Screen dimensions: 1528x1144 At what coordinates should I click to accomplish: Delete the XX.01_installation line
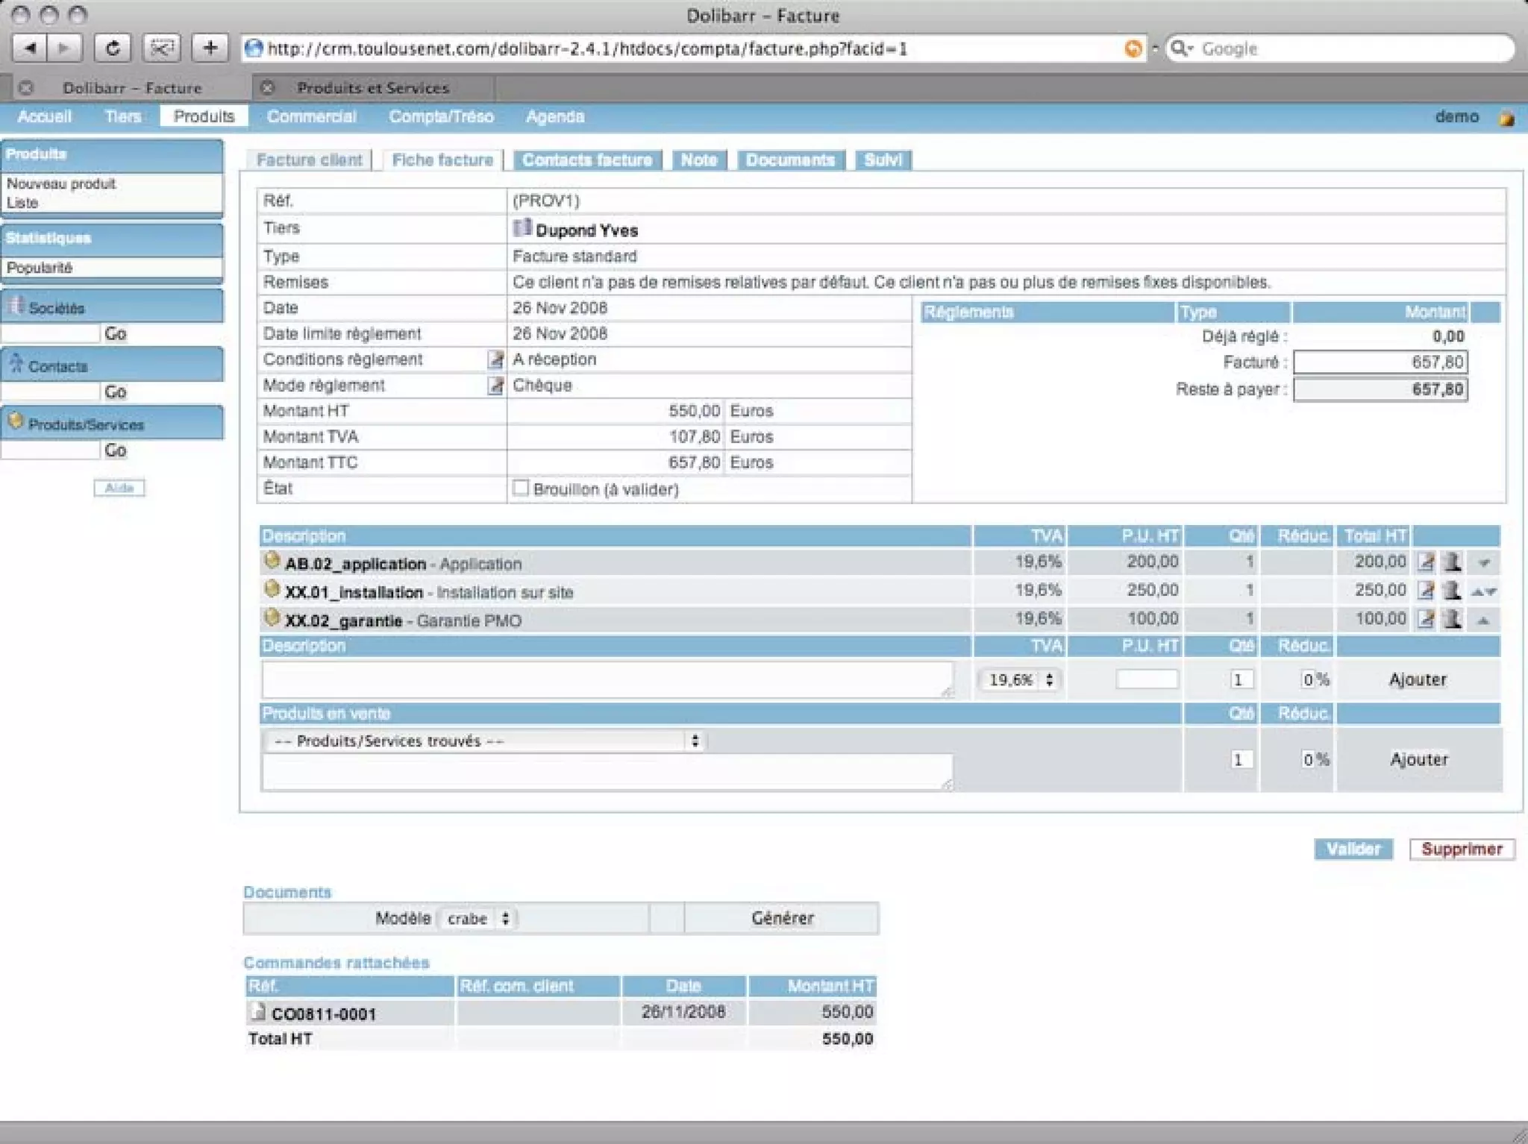1452,591
